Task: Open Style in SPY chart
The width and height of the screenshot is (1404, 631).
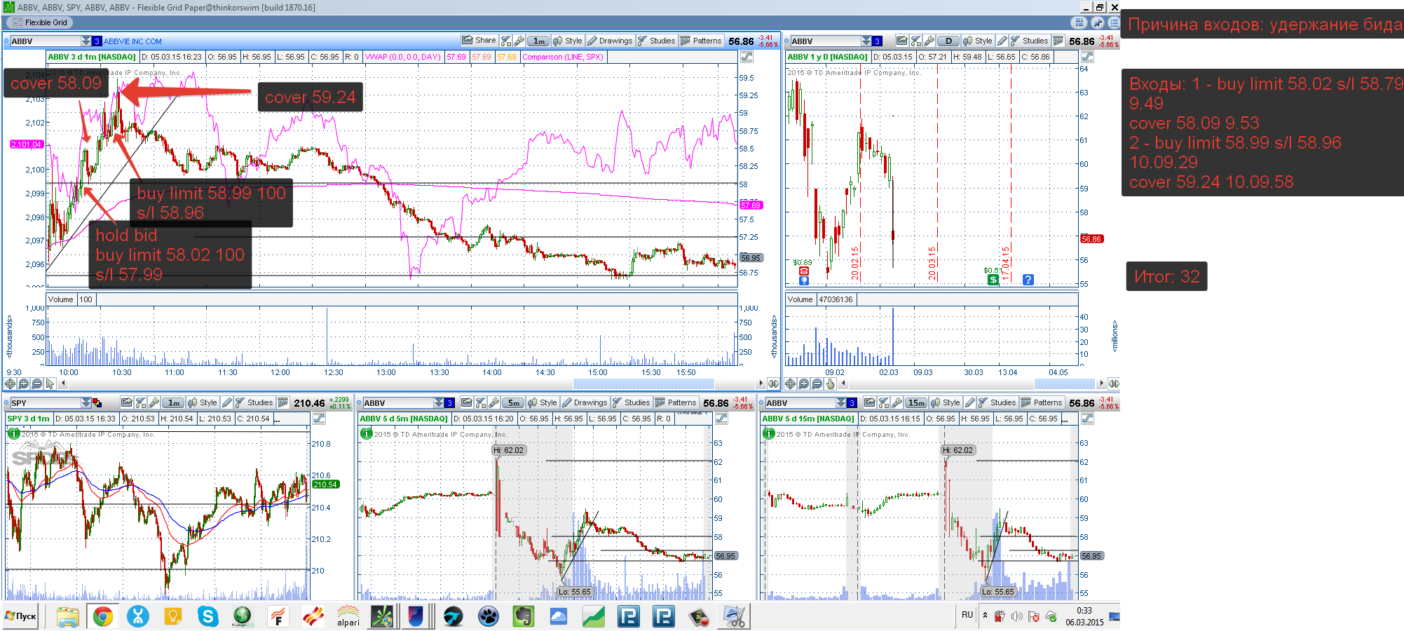Action: 203,402
